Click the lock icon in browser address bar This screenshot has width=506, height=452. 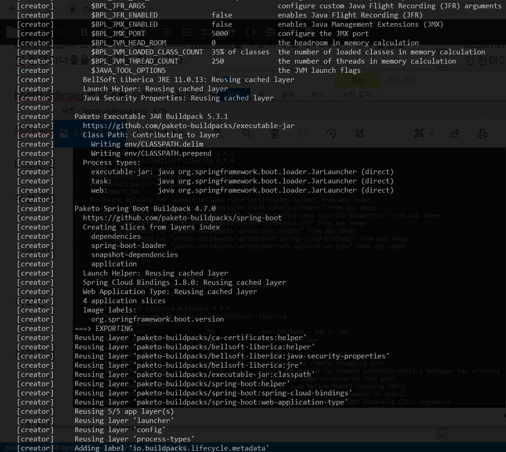[x=73, y=9]
